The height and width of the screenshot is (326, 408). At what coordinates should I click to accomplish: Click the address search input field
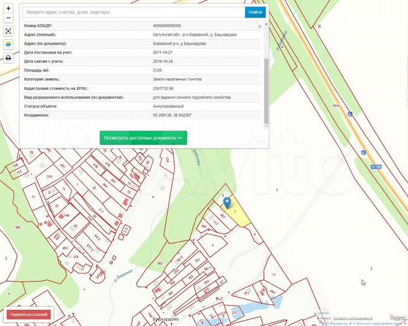[x=134, y=12]
